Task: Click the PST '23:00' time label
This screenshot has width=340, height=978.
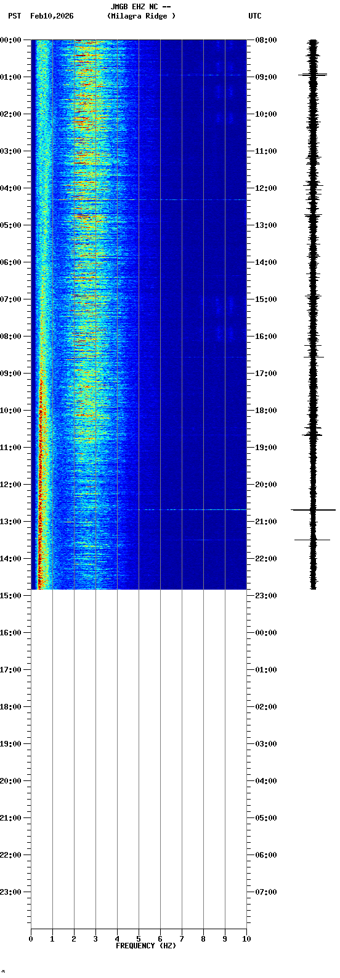Action: click(x=10, y=892)
